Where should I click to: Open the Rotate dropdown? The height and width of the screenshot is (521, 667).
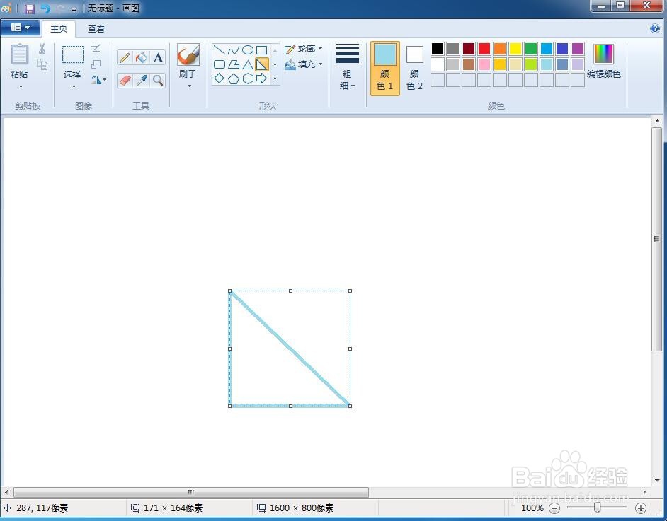click(98, 80)
